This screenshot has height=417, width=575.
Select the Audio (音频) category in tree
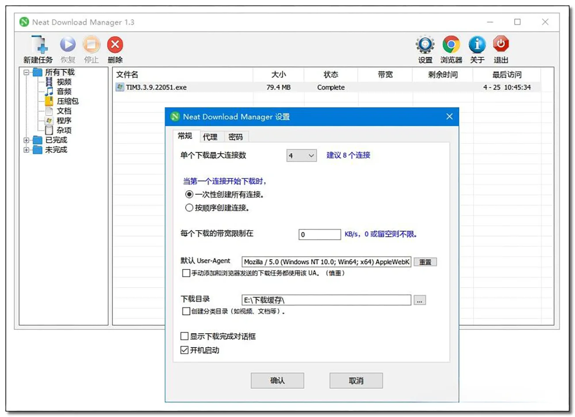coord(64,92)
